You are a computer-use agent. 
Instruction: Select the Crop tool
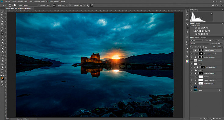coord(2,24)
